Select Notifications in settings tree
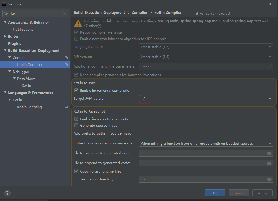 [x=23, y=29]
